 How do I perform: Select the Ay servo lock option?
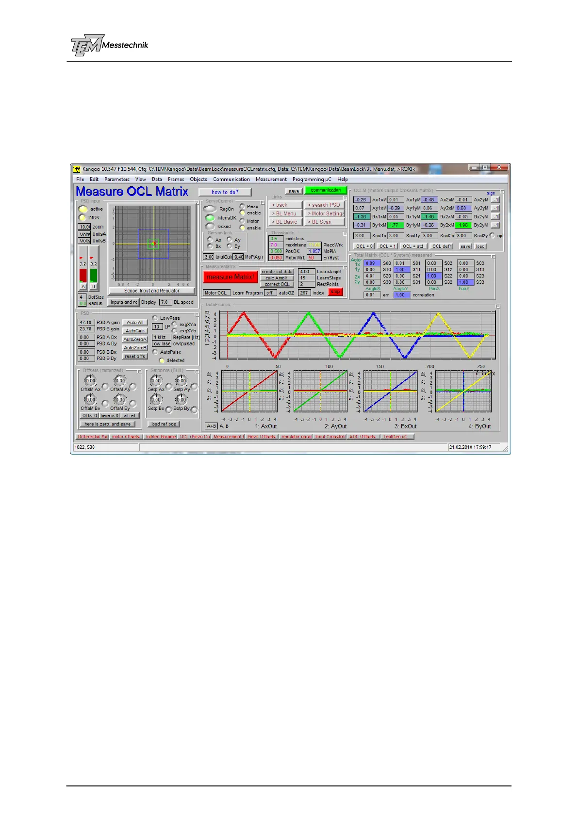pyautogui.click(x=229, y=240)
